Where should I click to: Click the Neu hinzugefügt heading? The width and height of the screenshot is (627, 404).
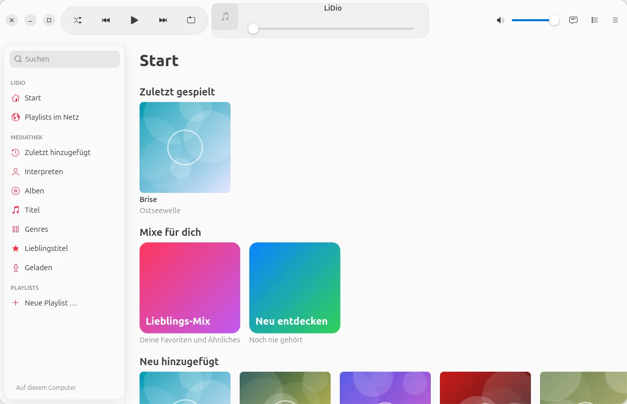179,362
